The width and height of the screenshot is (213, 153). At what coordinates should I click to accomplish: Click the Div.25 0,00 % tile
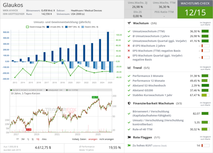(x=137, y=14)
